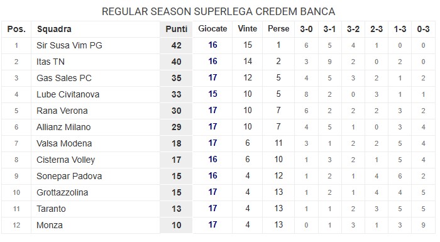Click the Perse column header
The width and height of the screenshot is (440, 242).
pos(278,29)
